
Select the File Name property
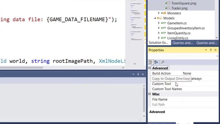tap(159, 100)
